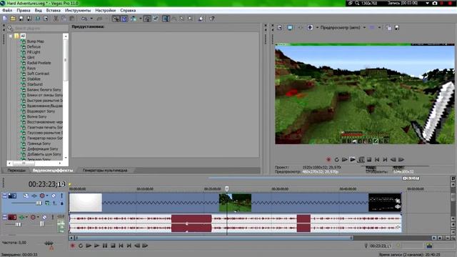Click the Cut scissors icon
This screenshot has height=257, width=457.
[56, 19]
